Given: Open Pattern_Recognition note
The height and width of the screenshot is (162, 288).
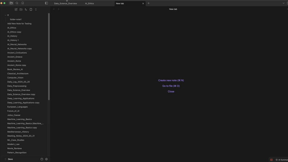Looking at the screenshot, I should (x=17, y=153).
